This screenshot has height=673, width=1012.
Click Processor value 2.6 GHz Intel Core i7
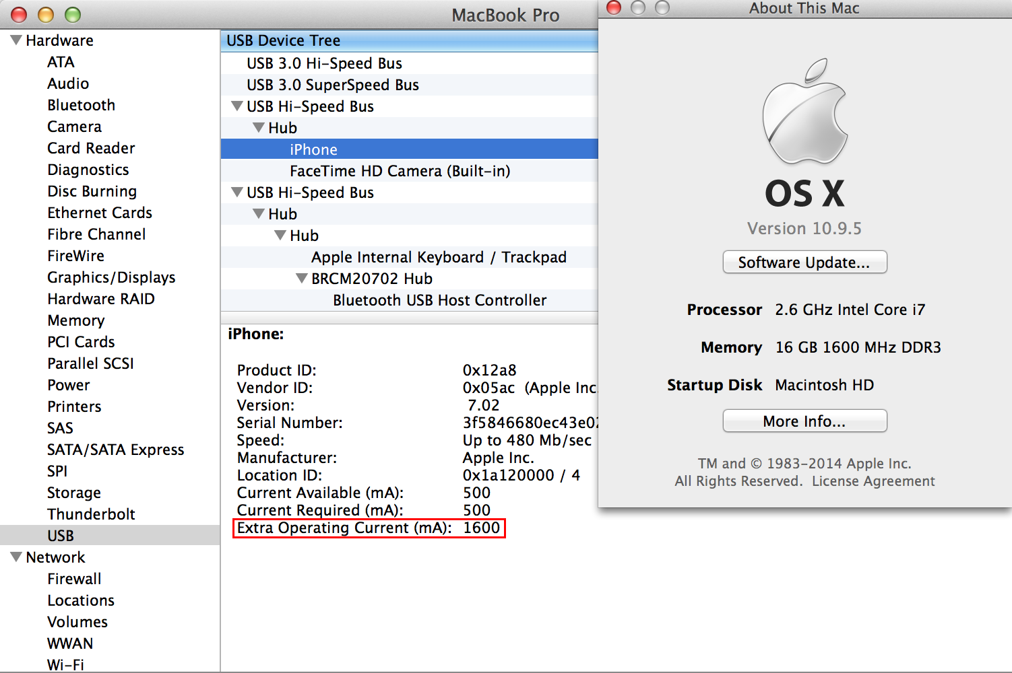[x=850, y=310]
